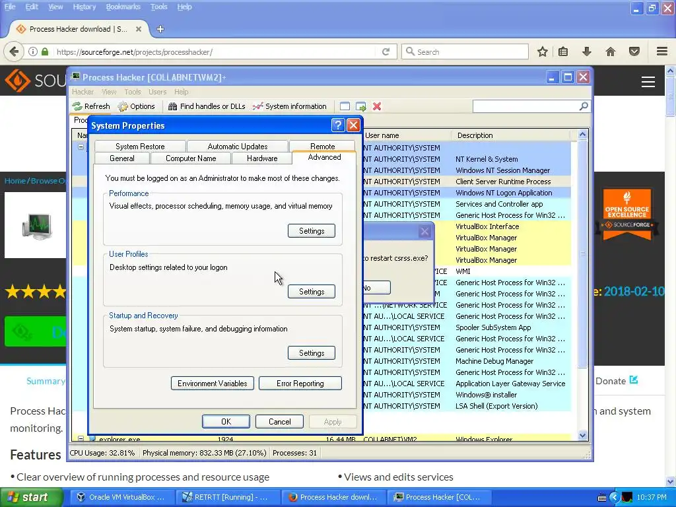The image size is (676, 507).
Task: Open Options in Process Hacker toolbar
Action: click(136, 106)
